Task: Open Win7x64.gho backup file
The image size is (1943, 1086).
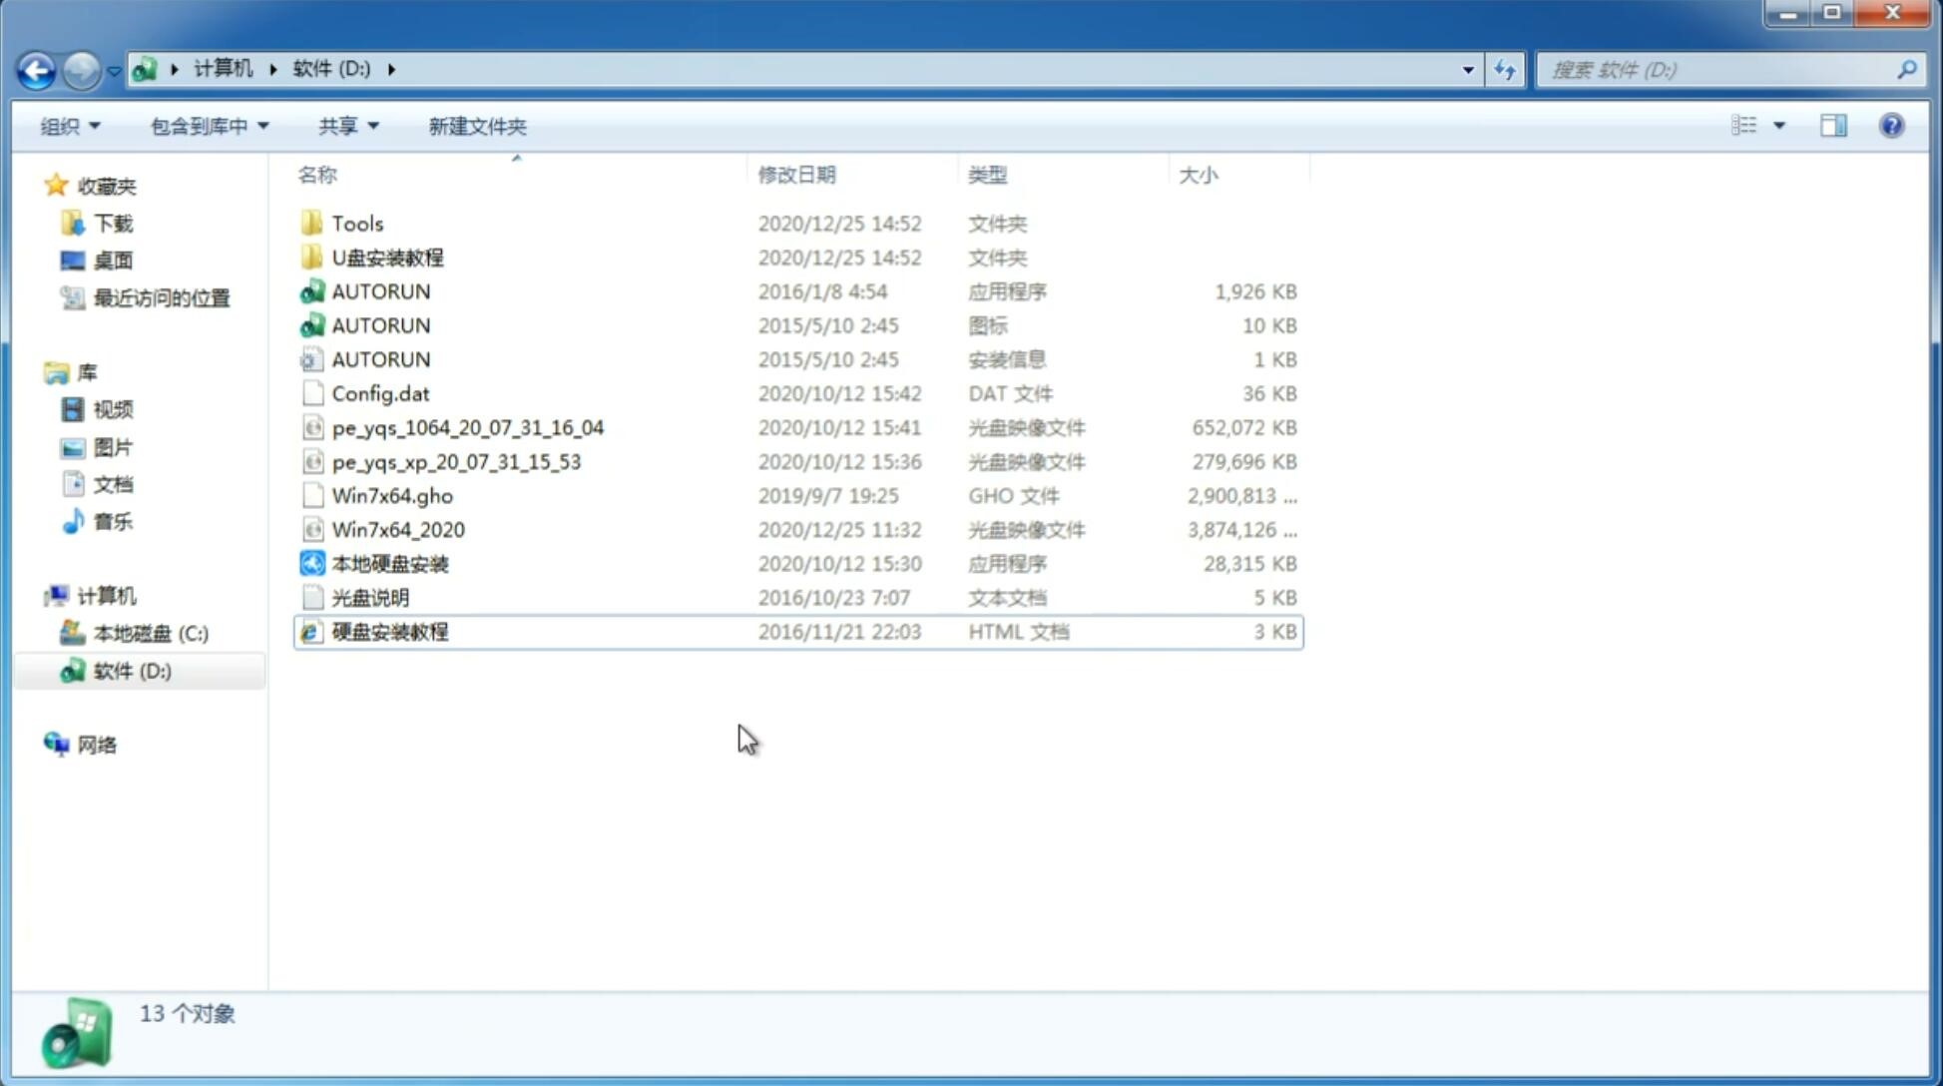Action: [392, 495]
